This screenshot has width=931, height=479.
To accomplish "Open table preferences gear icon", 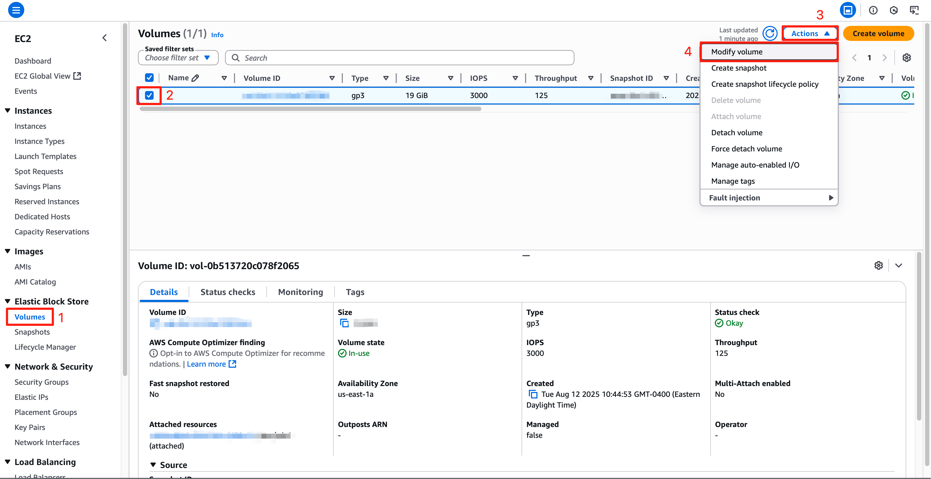I will [906, 58].
